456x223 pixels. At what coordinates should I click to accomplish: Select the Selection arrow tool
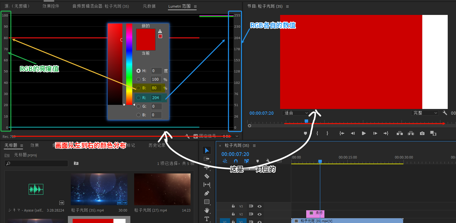[x=206, y=150]
